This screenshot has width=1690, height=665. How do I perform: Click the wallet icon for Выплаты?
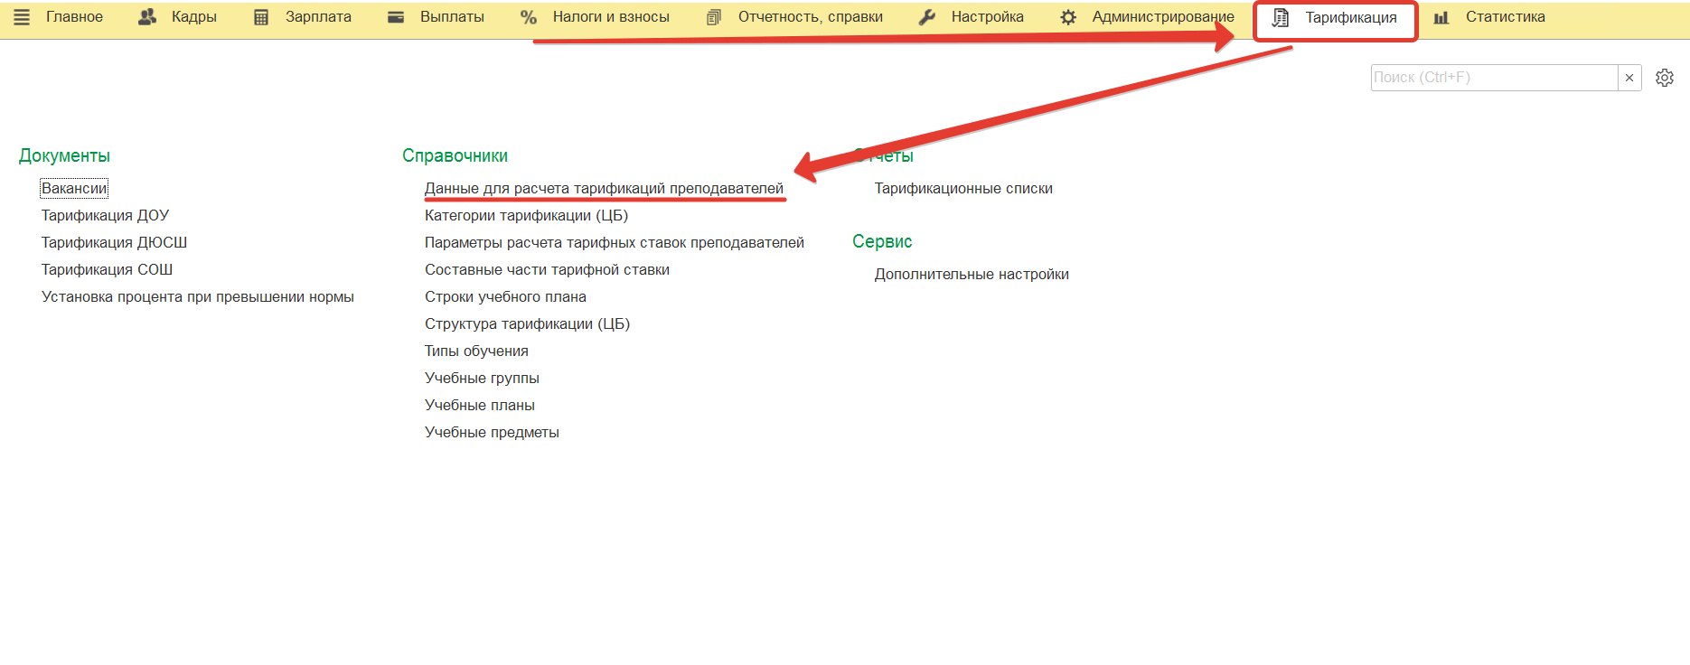tap(396, 17)
